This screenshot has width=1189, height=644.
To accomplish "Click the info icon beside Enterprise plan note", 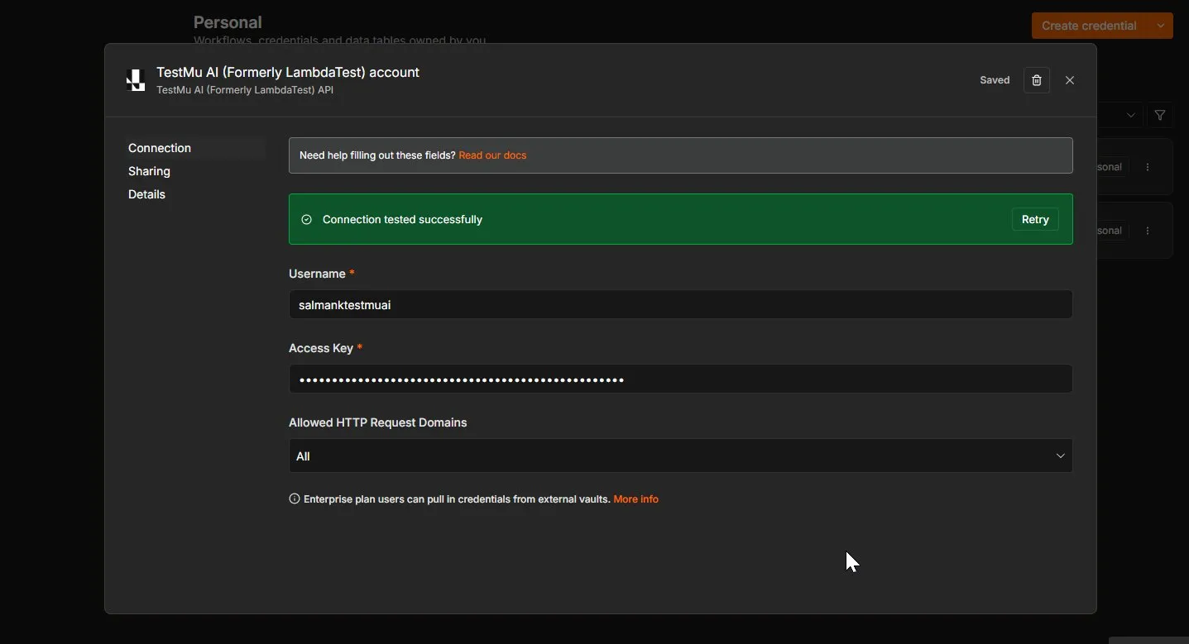I will [294, 499].
